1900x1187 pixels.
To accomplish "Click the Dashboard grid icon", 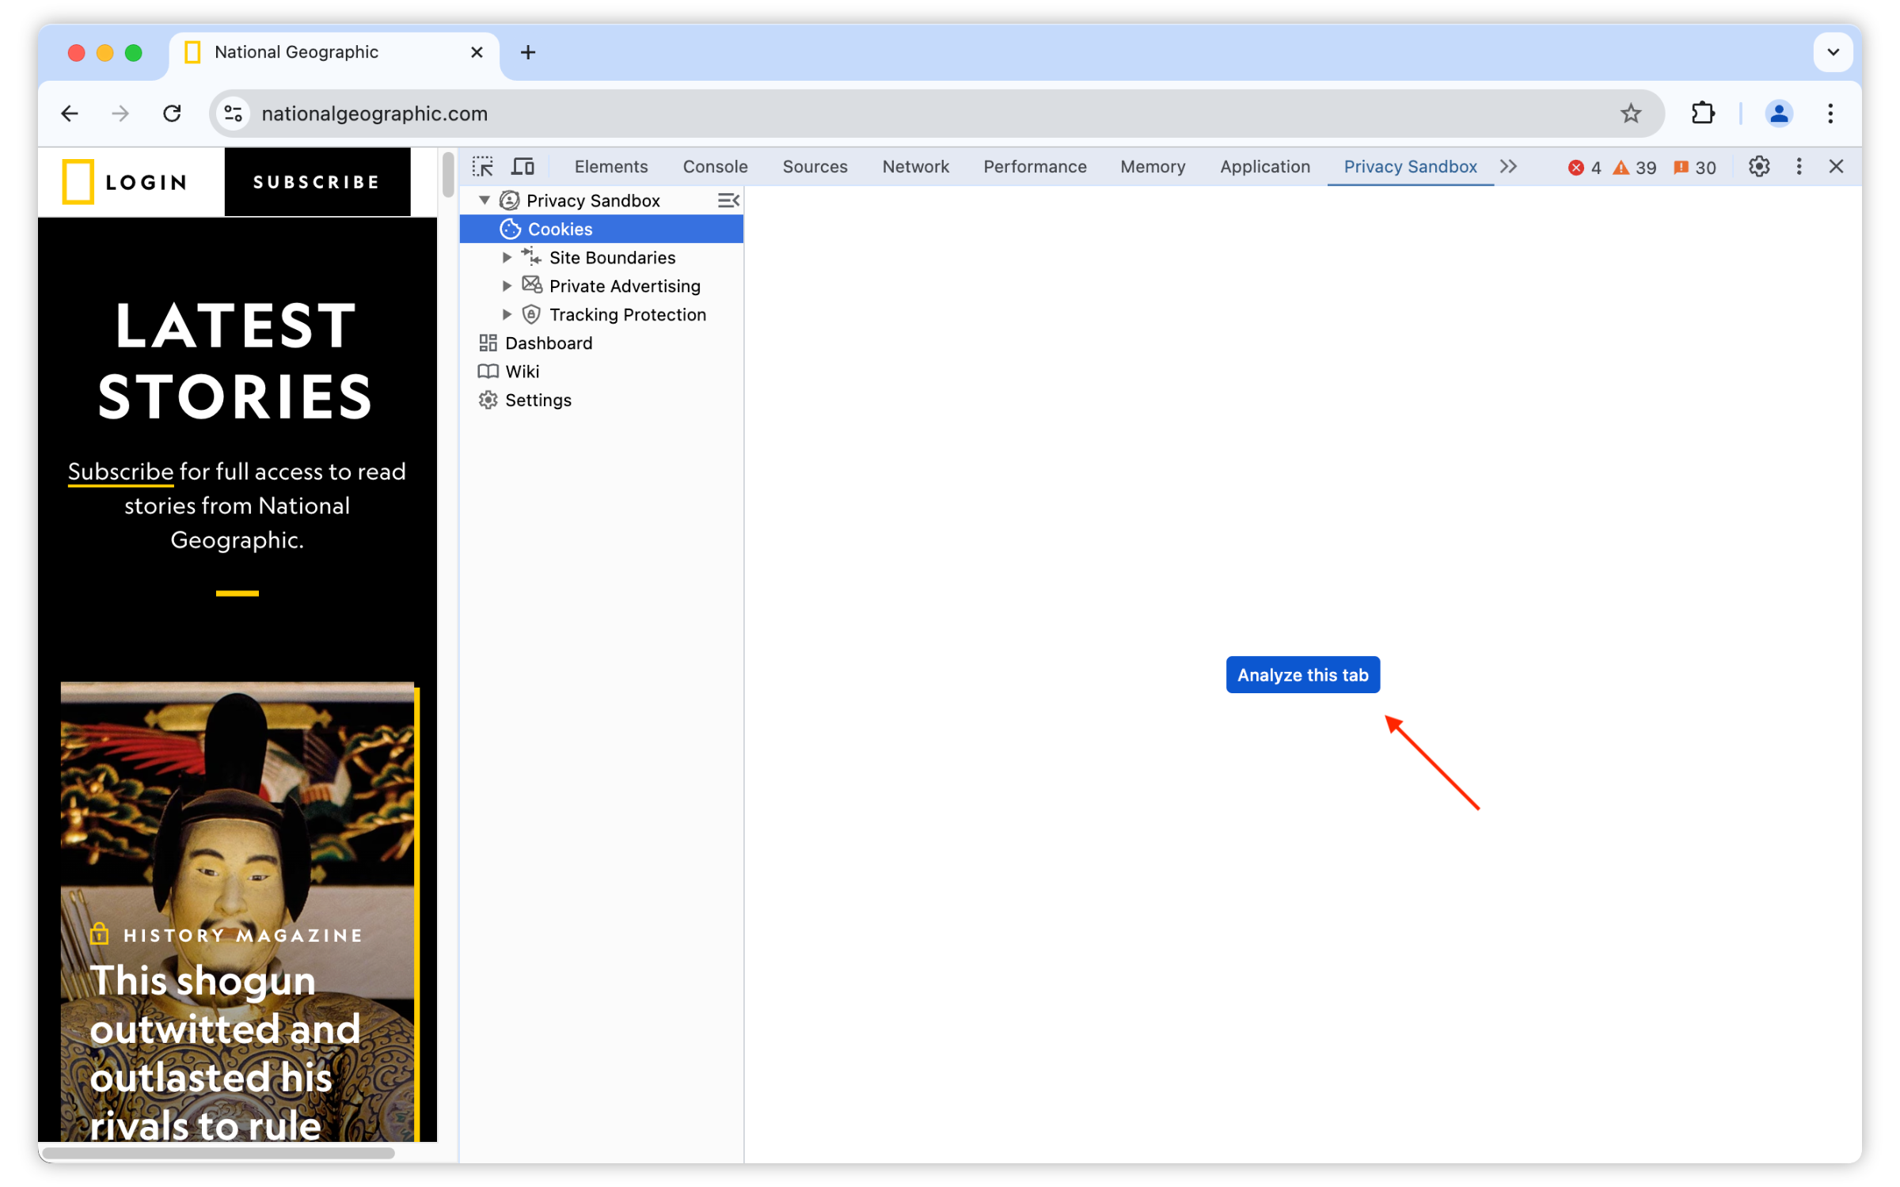I will coord(488,343).
